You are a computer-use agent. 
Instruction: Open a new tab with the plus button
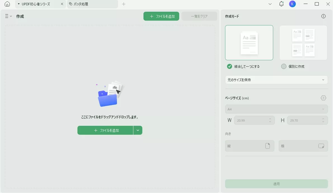124,4
